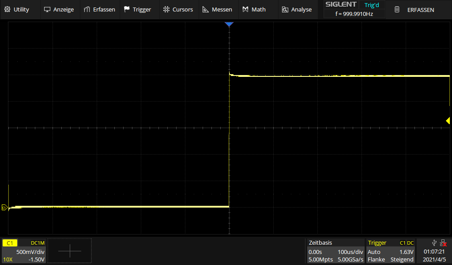Screen dimensions: 452x265
Task: Click the 5.00GSa/s sample rate
Action: point(350,260)
